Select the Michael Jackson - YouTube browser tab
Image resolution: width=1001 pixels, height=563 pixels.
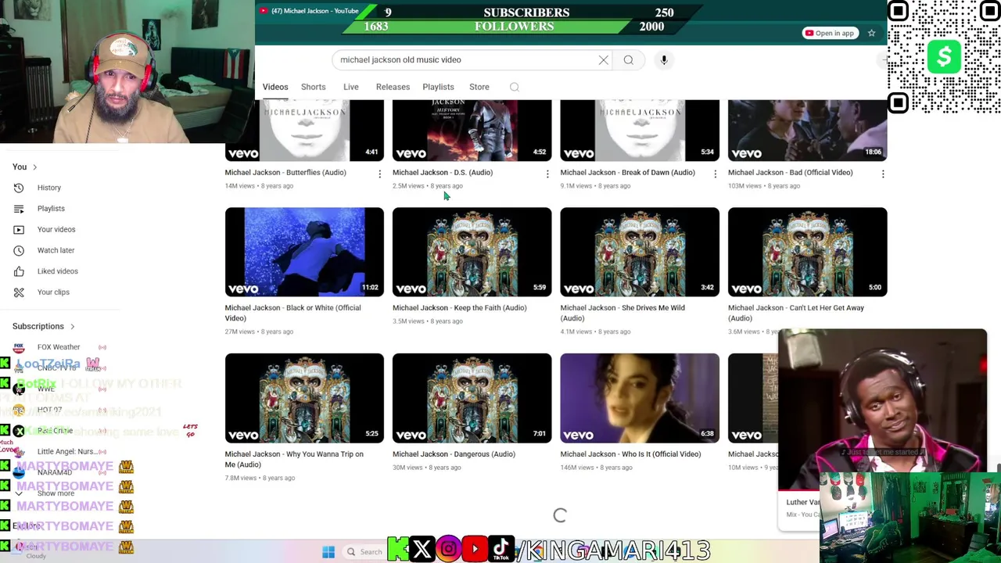point(309,11)
